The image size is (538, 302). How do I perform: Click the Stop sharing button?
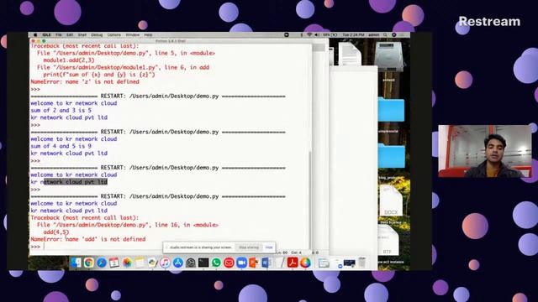point(249,247)
